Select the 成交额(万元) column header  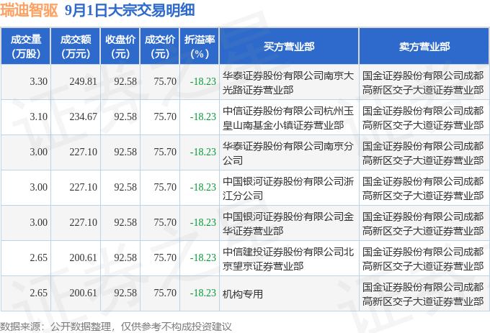pyautogui.click(x=76, y=47)
